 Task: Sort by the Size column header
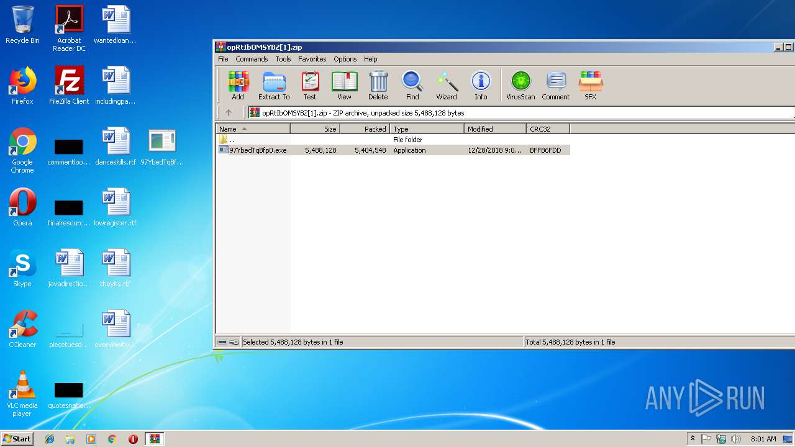(316, 129)
